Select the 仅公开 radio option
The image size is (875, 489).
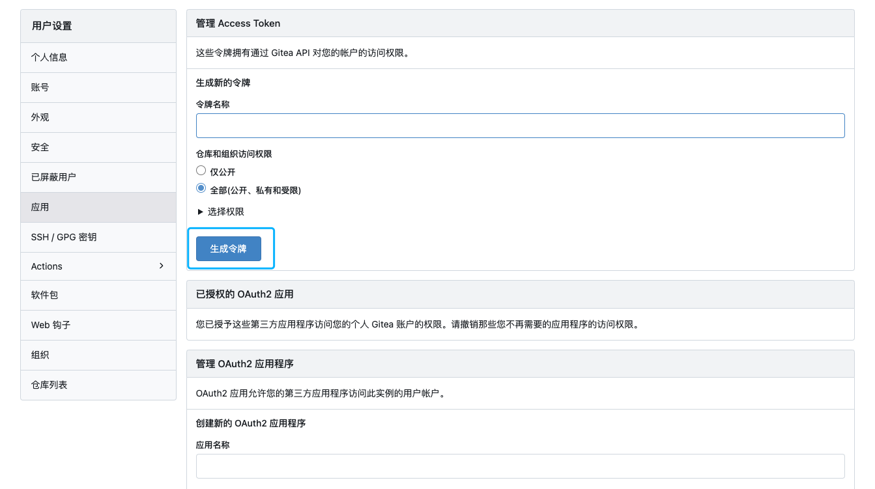201,170
